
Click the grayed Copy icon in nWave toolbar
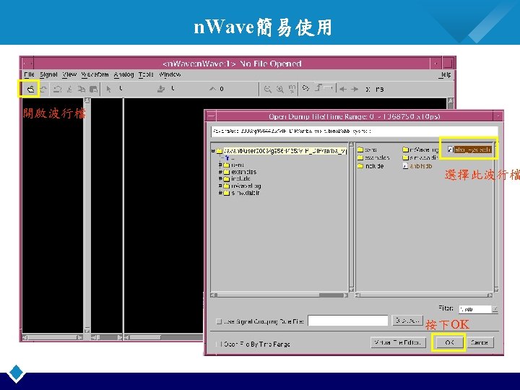click(81, 89)
